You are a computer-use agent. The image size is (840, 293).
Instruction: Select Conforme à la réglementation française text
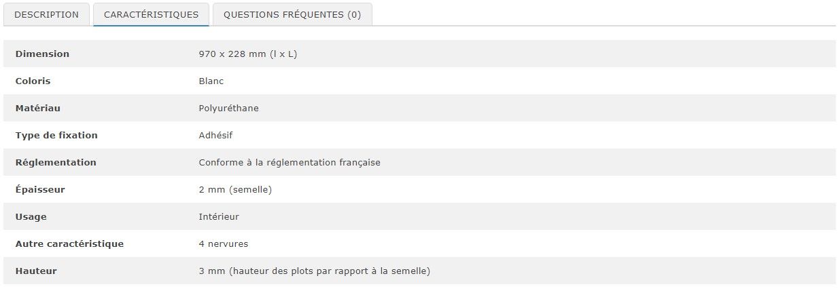(290, 163)
